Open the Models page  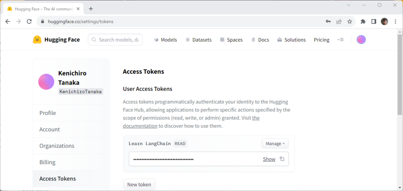(x=165, y=40)
